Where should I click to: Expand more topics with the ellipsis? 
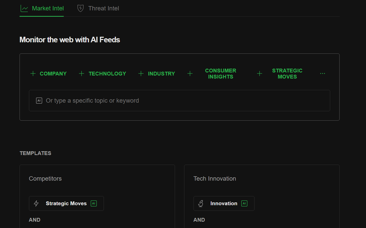(323, 73)
